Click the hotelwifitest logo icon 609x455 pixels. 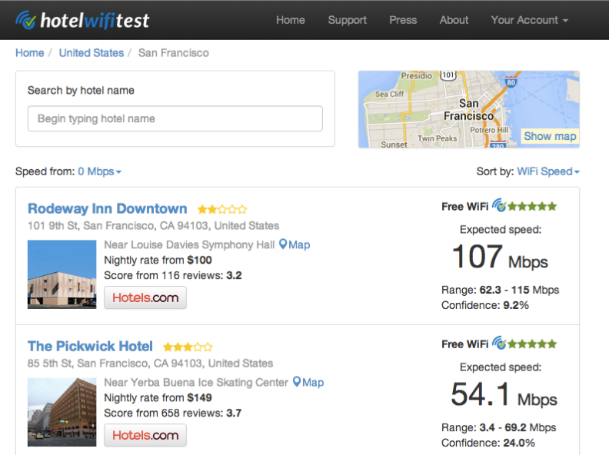tap(25, 20)
